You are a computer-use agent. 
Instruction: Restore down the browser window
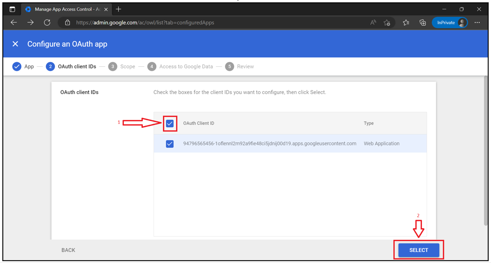(x=461, y=10)
